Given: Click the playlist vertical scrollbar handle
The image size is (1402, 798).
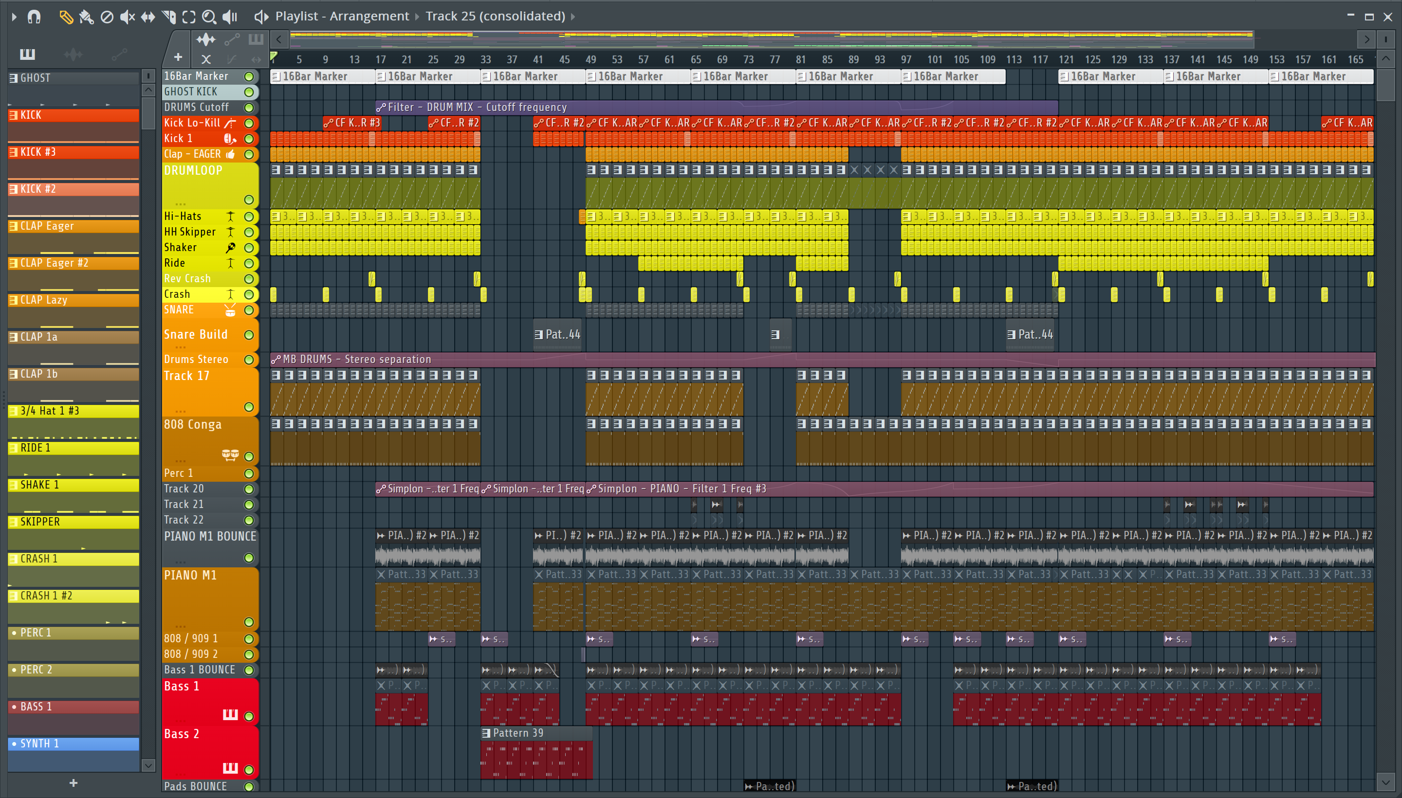Looking at the screenshot, I should (x=1385, y=84).
